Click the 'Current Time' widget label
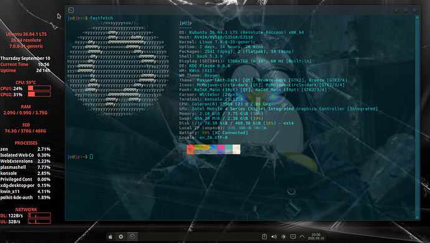 [x=14, y=64]
